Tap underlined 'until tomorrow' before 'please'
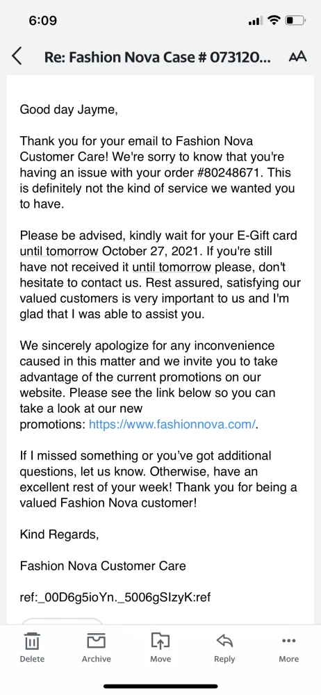 tap(172, 267)
